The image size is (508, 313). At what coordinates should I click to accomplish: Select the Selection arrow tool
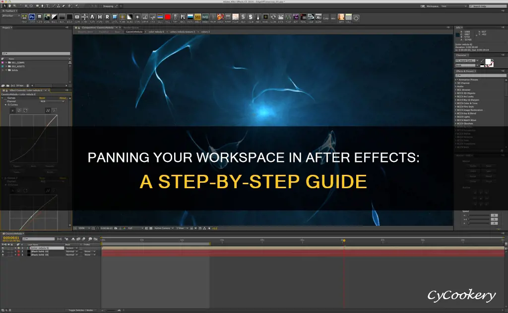[x=5, y=6]
